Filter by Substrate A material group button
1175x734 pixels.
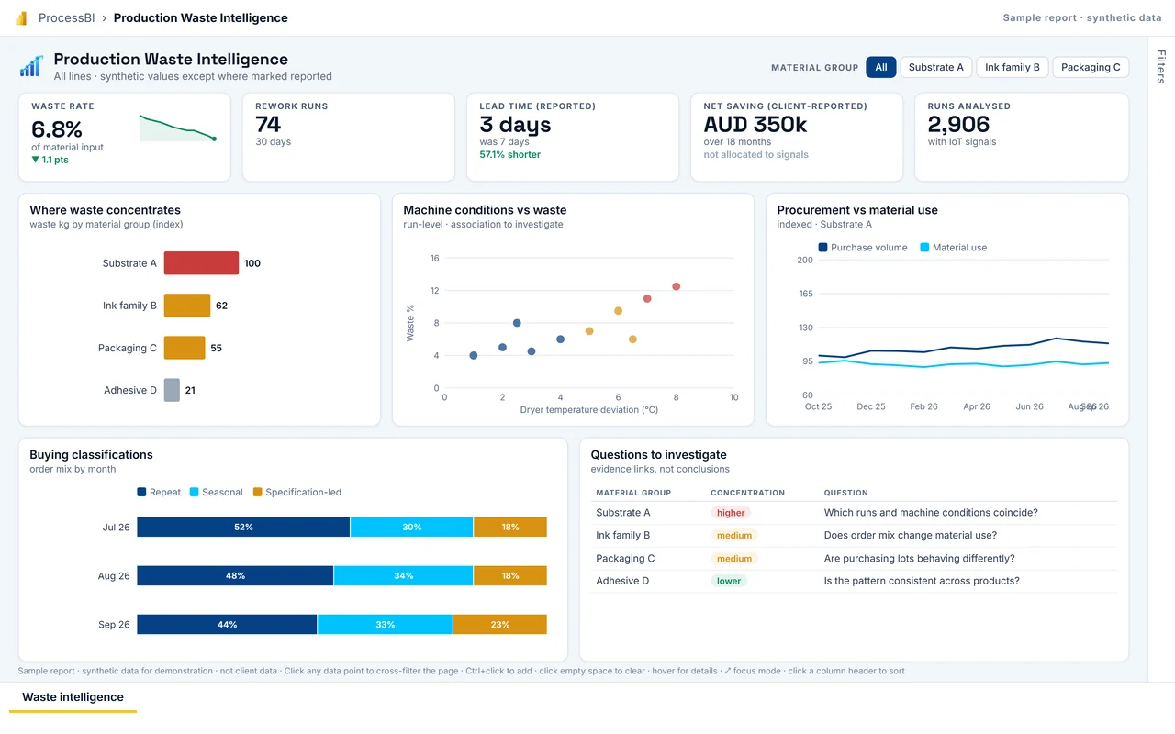click(x=935, y=67)
